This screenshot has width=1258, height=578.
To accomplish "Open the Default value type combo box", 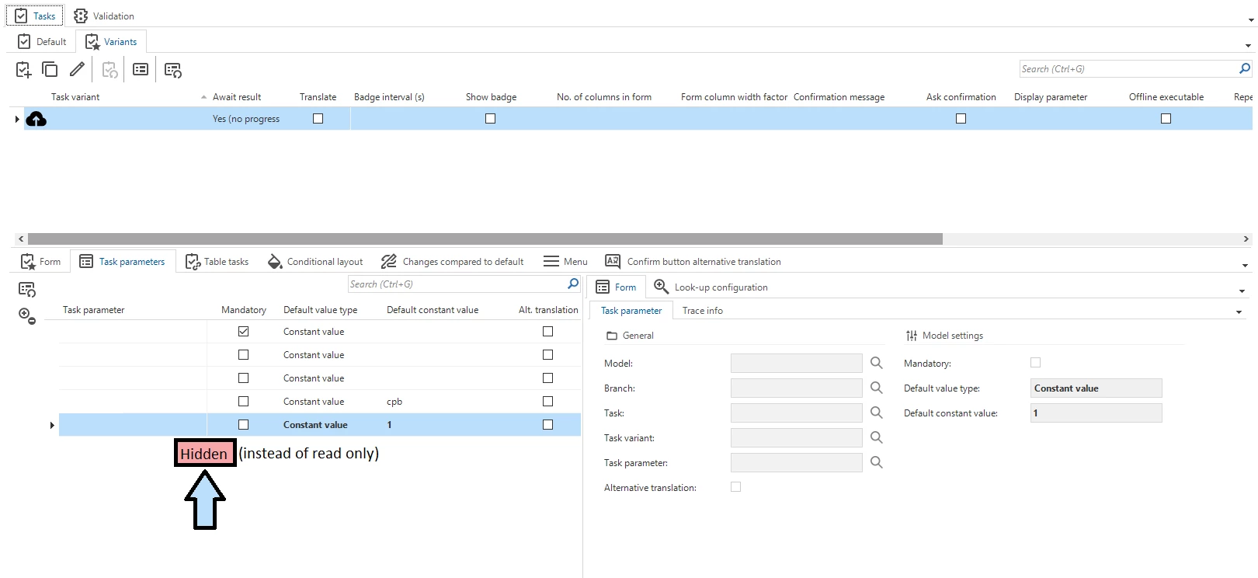I will click(1096, 388).
